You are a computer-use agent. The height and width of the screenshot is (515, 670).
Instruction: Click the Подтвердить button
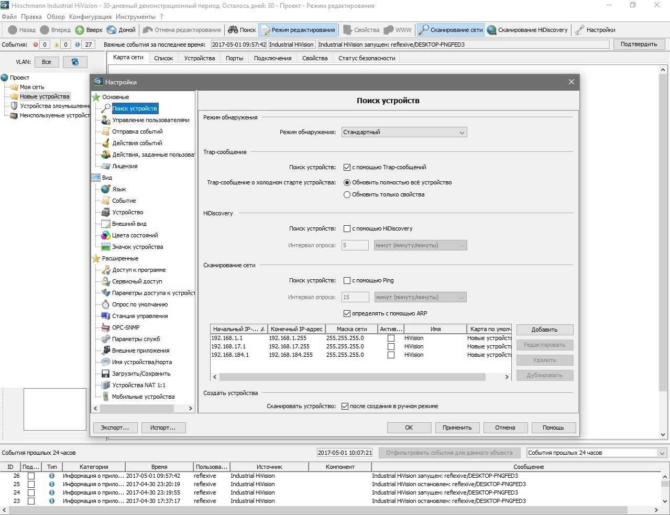[639, 44]
